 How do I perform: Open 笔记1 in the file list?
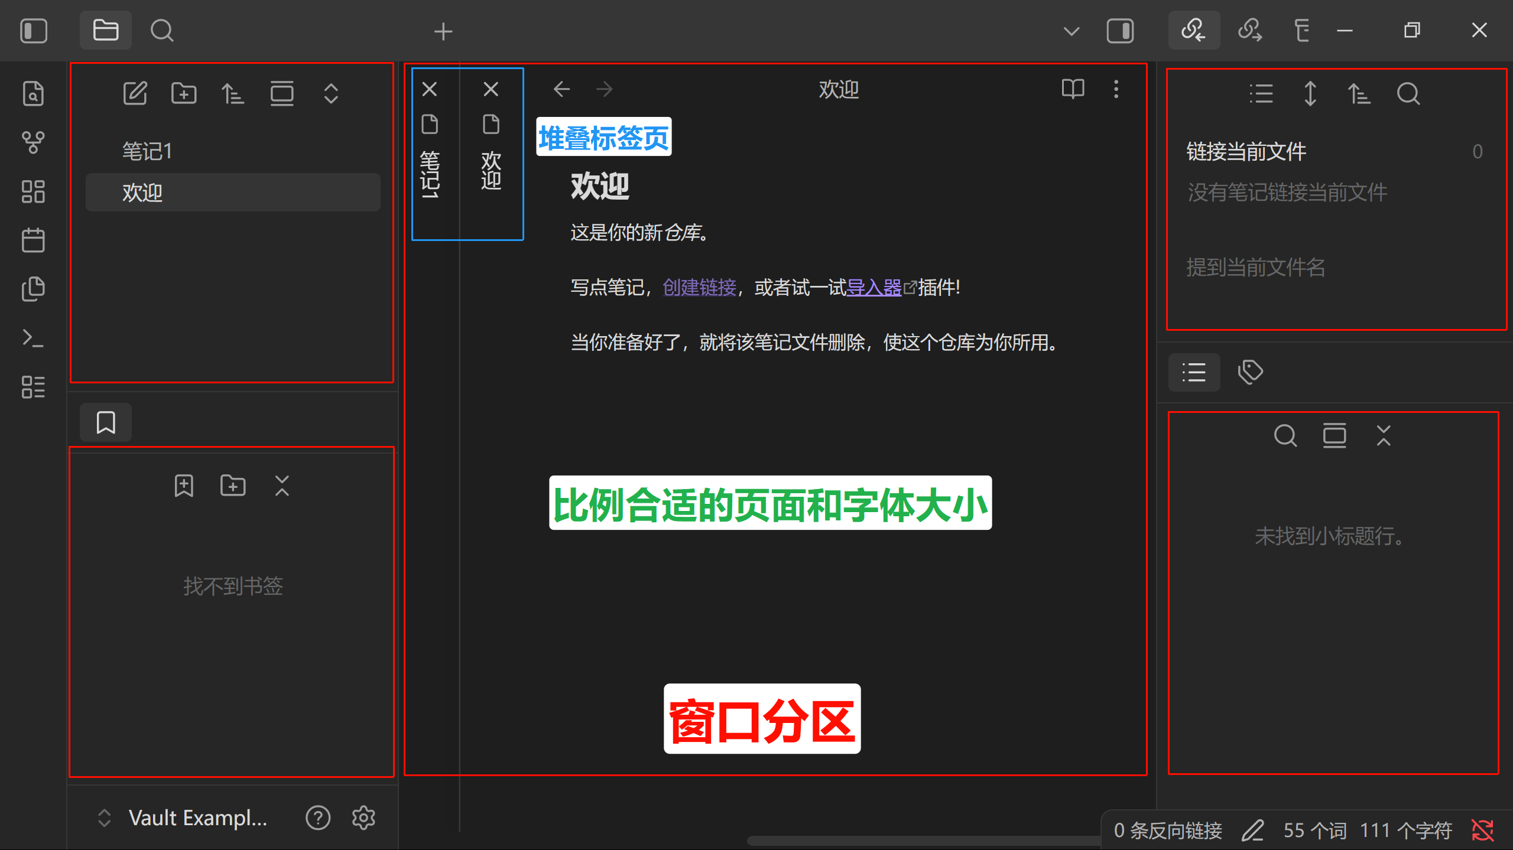[x=147, y=151]
